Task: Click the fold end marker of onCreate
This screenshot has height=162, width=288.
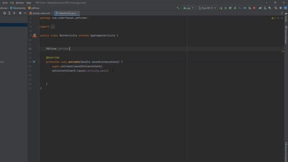Action: pos(39,84)
